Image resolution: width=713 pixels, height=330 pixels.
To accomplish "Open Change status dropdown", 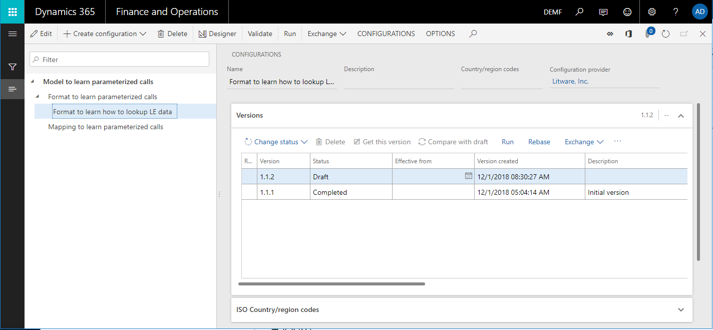I will pos(275,142).
